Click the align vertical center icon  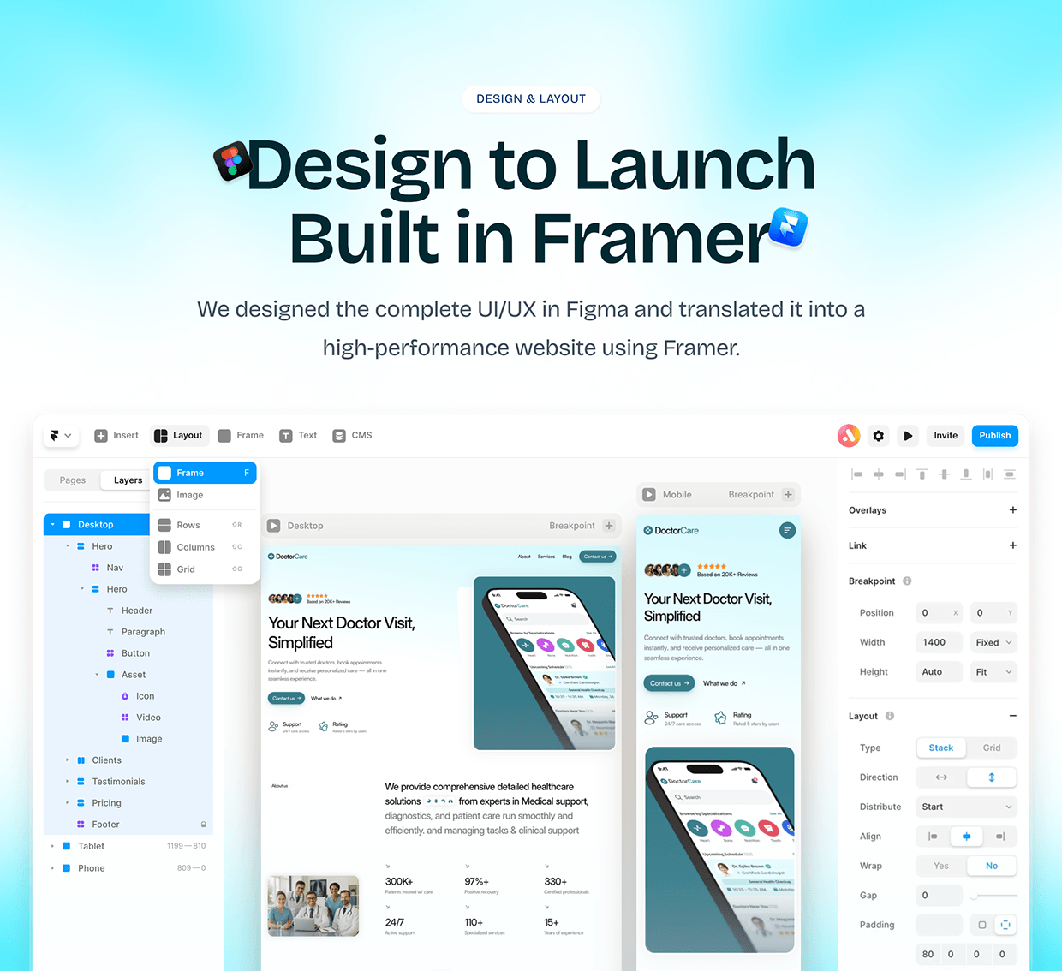point(944,474)
